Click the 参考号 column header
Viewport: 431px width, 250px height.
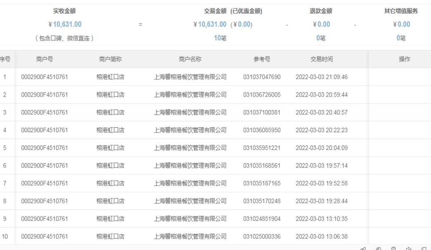pos(262,59)
